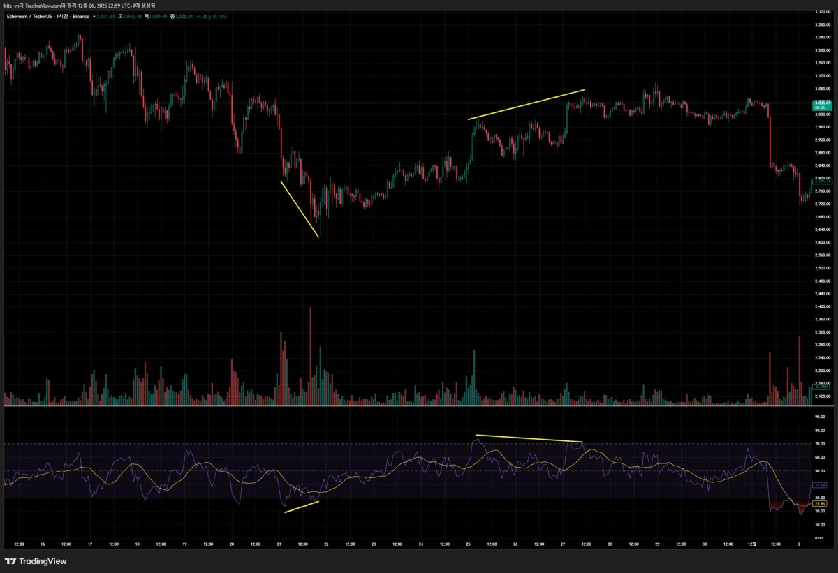Click the 3,200.00 price axis label
Screen dimensions: 838x573
(821, 50)
